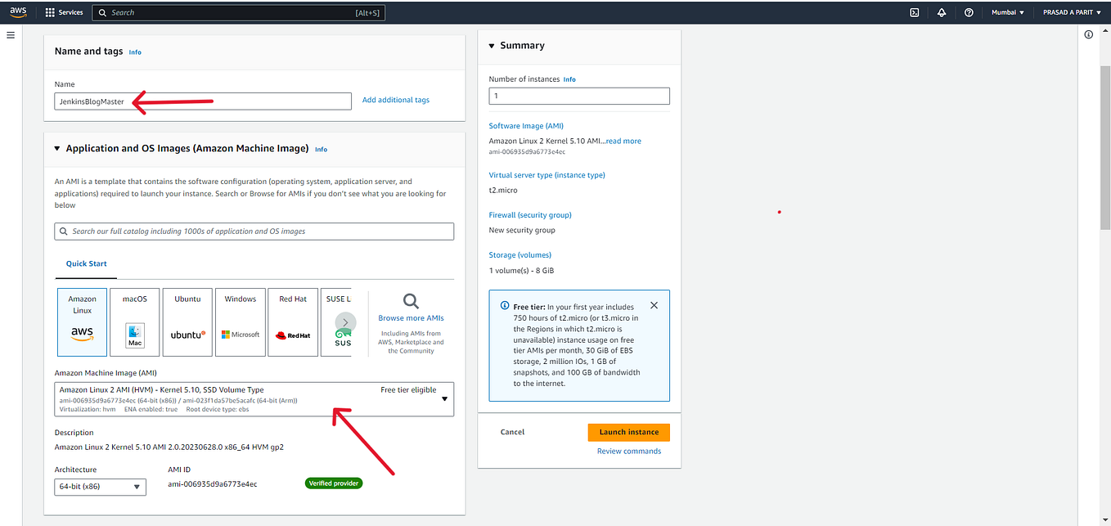The image size is (1111, 526).
Task: Focus the top AWS search bar
Action: click(238, 12)
